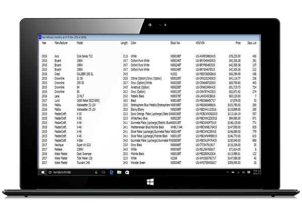Click the Price column header
Image resolution: width=302 pixels, height=205 pixels.
(x=238, y=43)
